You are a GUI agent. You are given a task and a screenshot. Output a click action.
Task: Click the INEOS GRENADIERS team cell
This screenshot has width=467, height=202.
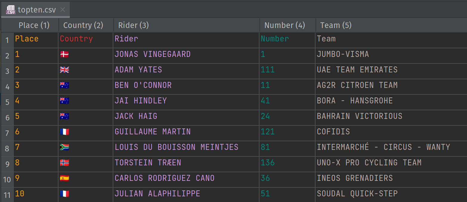tap(355, 178)
